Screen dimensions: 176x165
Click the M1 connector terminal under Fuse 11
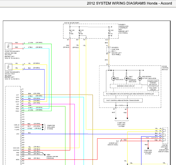[70, 39]
